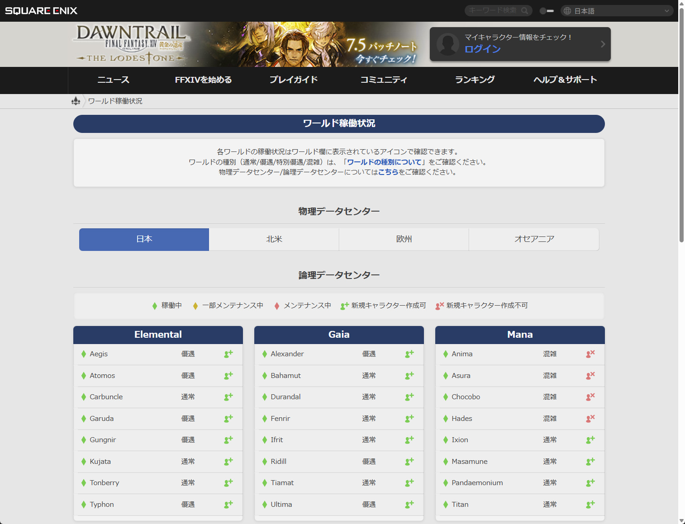Click the Fenrir world name
Viewport: 685px width, 524px height.
pos(280,419)
